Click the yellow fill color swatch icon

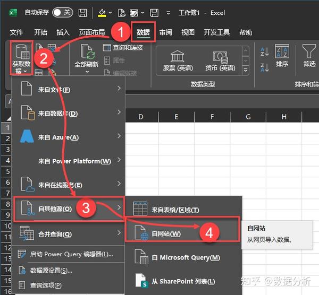[102, 13]
